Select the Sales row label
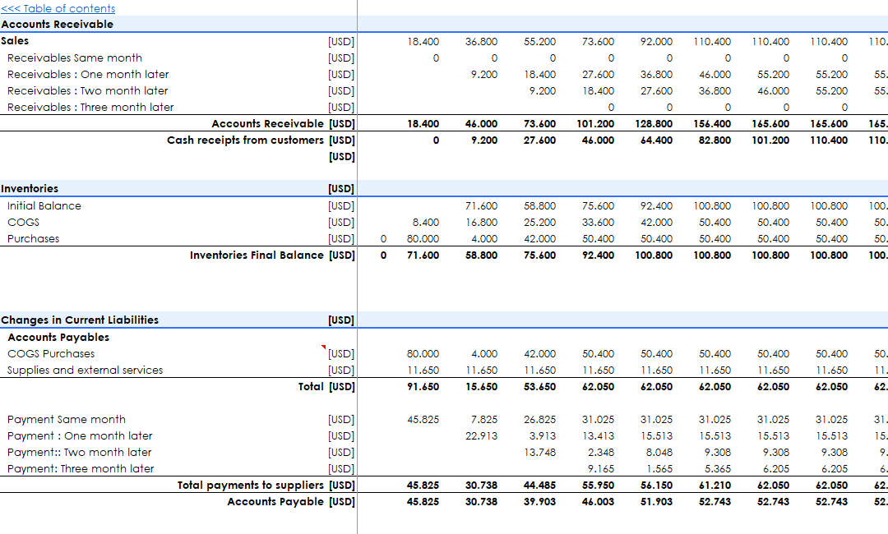Screen dimensions: 888x534 click(x=15, y=41)
